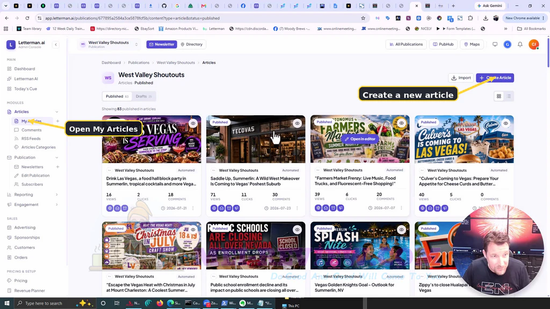
Task: Click globe icon on Farmers Market card
Action: [x=318, y=208]
